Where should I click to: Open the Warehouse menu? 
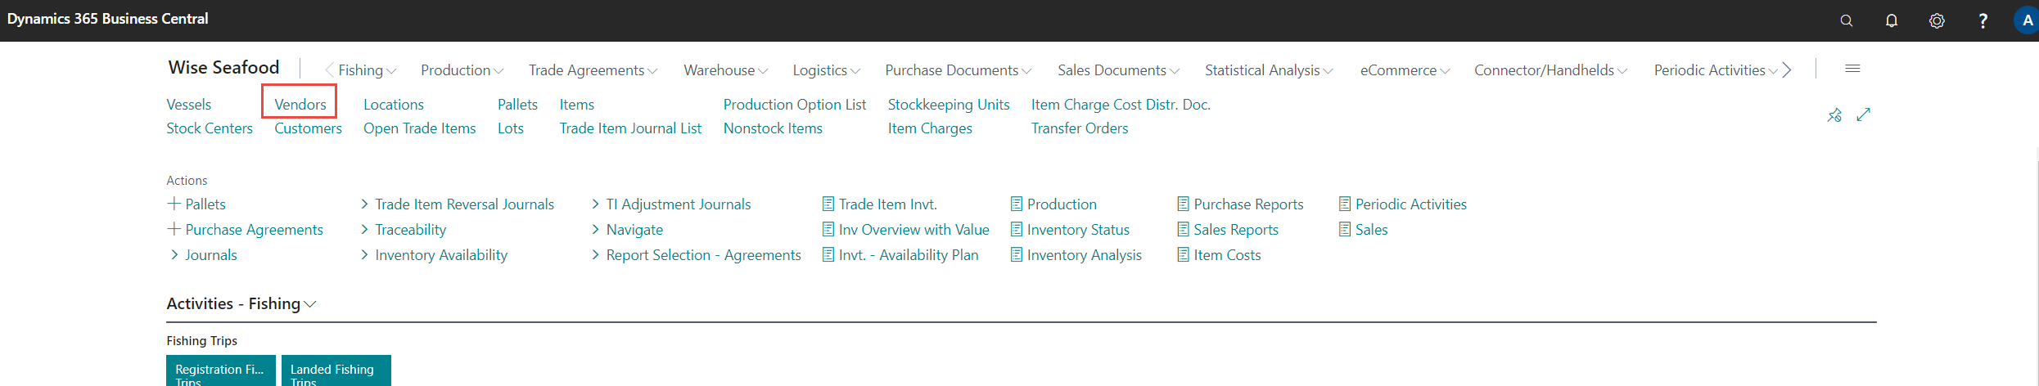[x=725, y=70]
